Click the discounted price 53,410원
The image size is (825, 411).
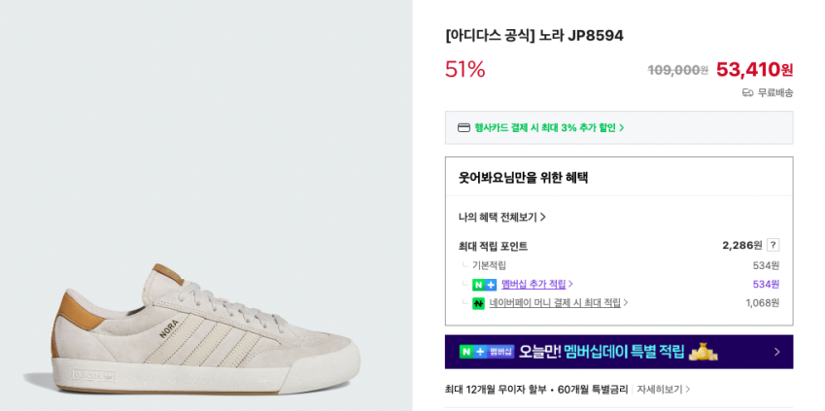click(x=754, y=69)
